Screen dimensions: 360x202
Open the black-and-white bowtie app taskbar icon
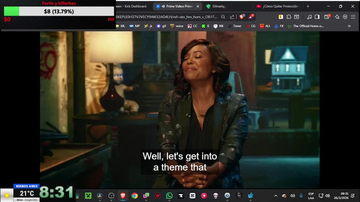(x=181, y=196)
